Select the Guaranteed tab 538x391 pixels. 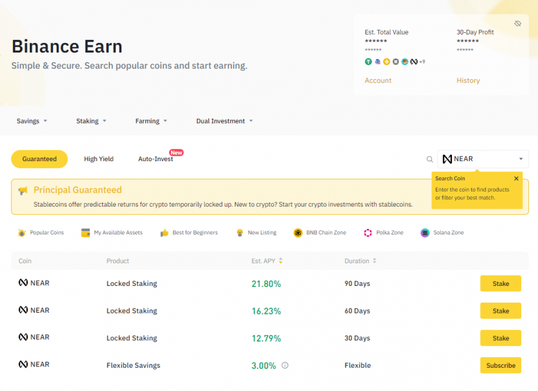[39, 159]
